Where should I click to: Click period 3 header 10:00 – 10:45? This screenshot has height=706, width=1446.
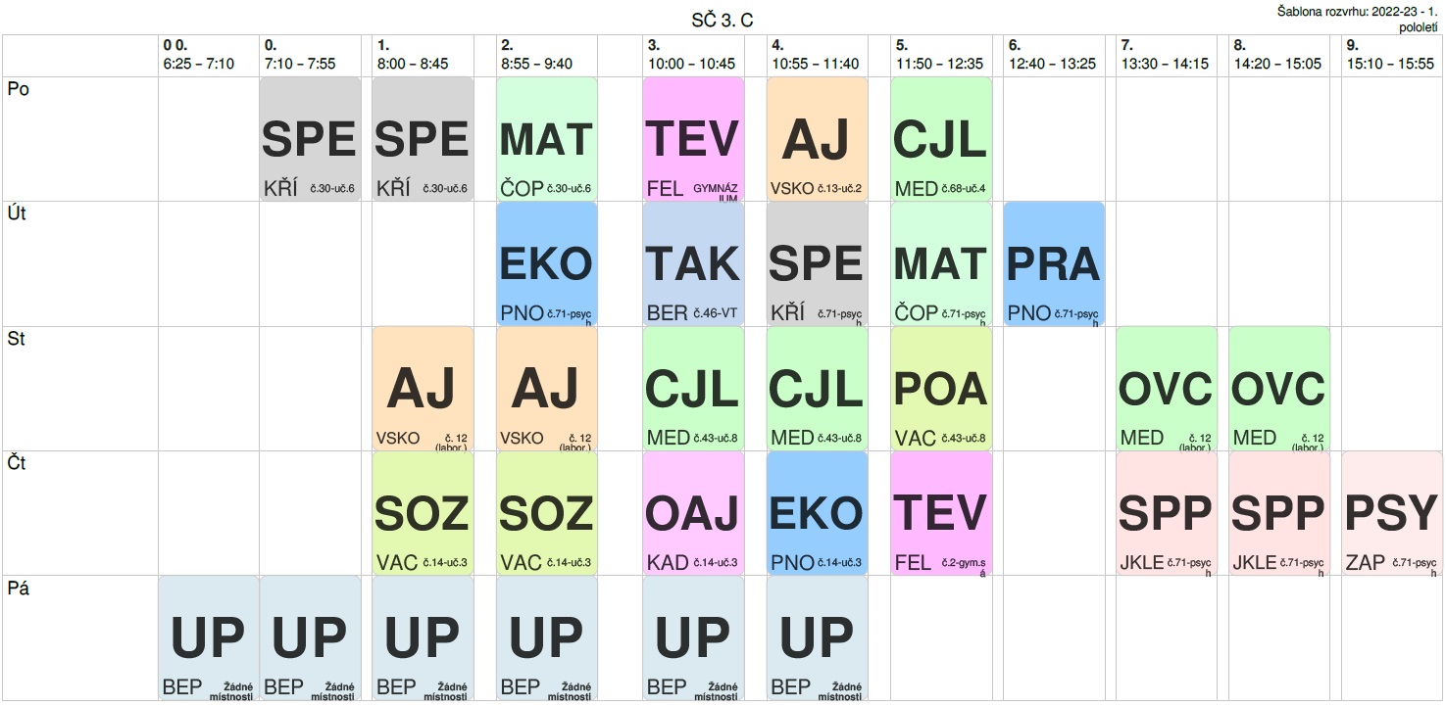coord(690,56)
